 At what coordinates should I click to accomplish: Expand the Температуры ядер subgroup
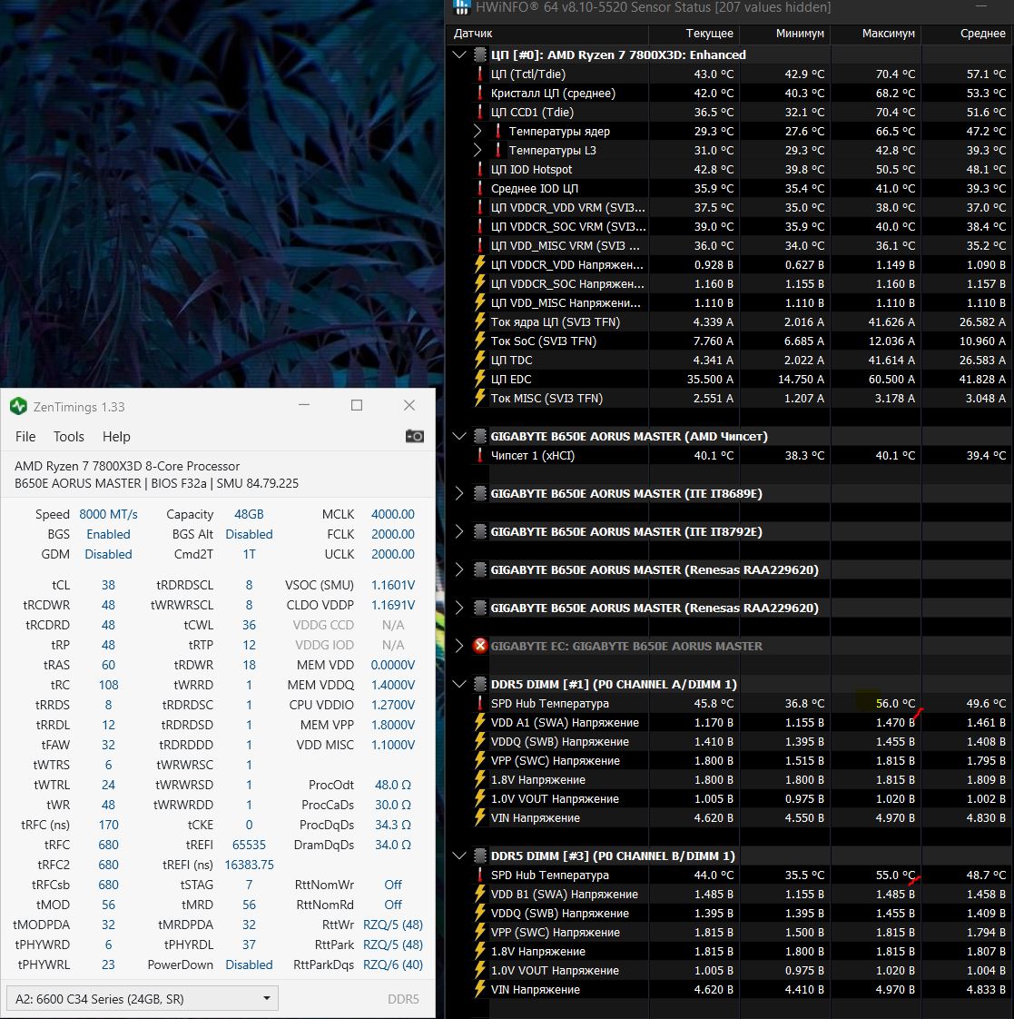(477, 132)
